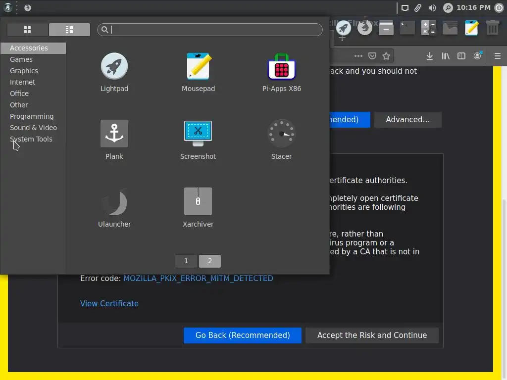The height and width of the screenshot is (380, 507).
Task: Open Ulauncher from the app grid
Action: pos(114,208)
